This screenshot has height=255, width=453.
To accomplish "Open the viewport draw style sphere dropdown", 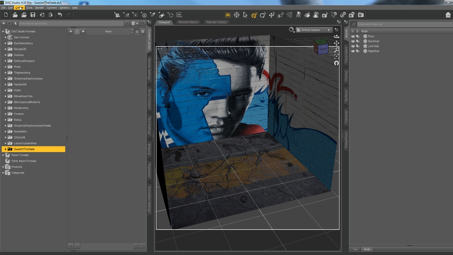I will (292, 30).
